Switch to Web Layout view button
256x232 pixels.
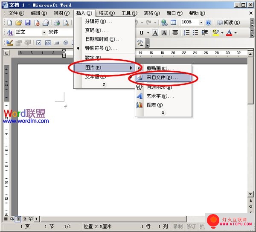coord(12,219)
